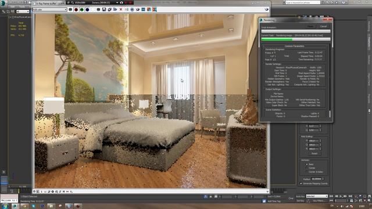Viewport: 372px width, 209px height.
Task: Click the language indicator in system tray
Action: 332,206
